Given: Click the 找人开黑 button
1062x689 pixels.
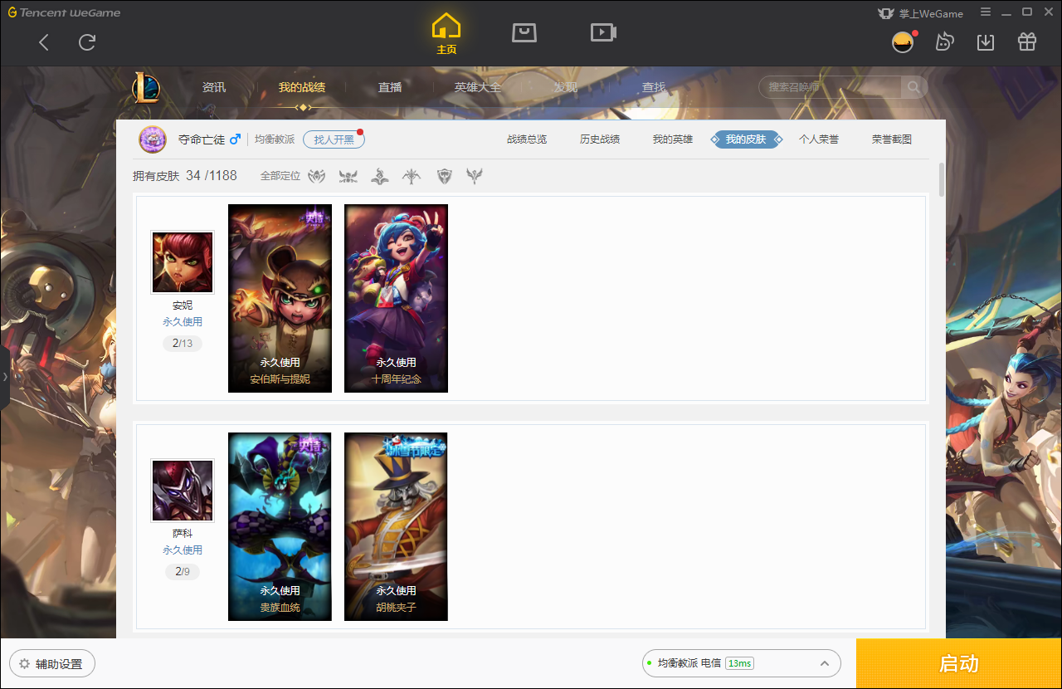Looking at the screenshot, I should [334, 139].
